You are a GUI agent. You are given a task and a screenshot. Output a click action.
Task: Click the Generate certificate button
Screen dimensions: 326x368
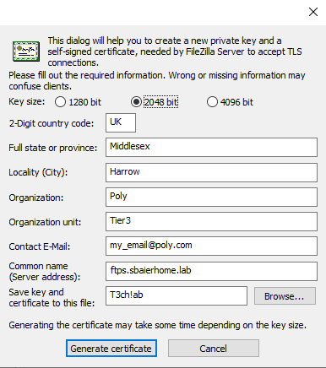(x=111, y=349)
